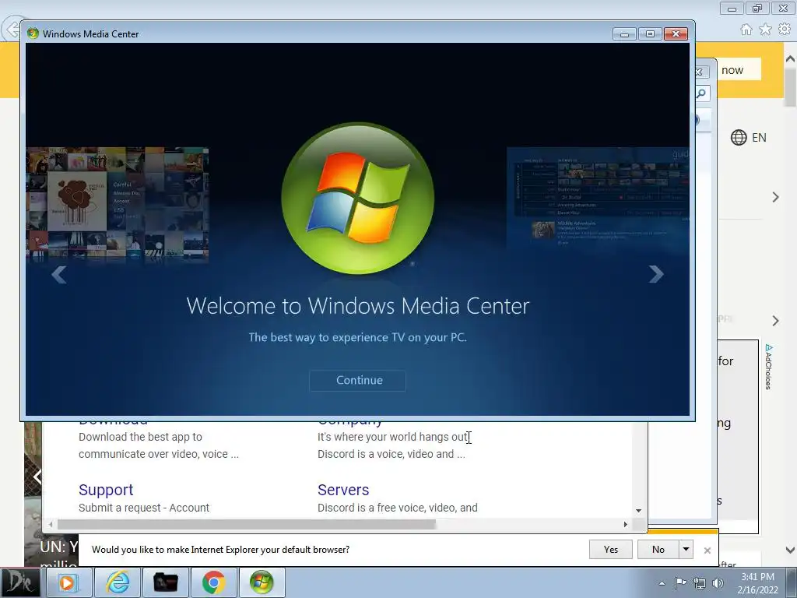Click the Action Center flag icon
The height and width of the screenshot is (598, 797).
[x=680, y=582]
